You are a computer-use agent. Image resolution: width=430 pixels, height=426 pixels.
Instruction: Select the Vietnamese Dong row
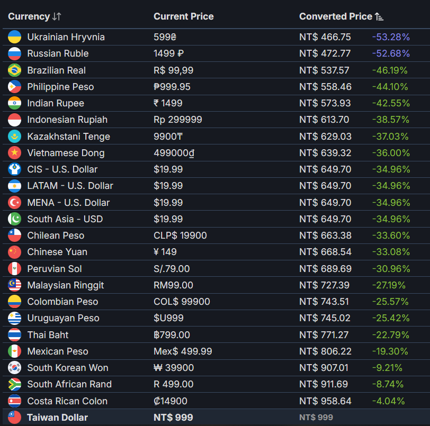[216, 153]
